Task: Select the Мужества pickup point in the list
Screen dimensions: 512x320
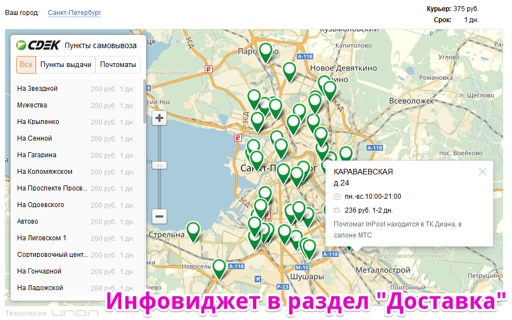Action: tap(33, 105)
